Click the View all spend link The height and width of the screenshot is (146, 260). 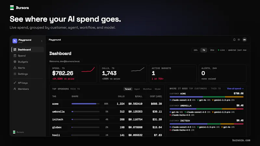235,89
